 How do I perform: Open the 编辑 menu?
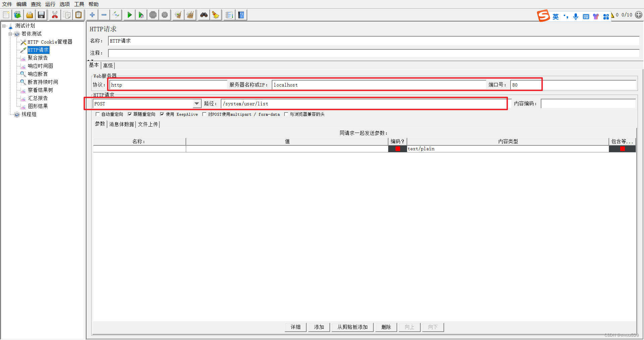click(x=21, y=4)
